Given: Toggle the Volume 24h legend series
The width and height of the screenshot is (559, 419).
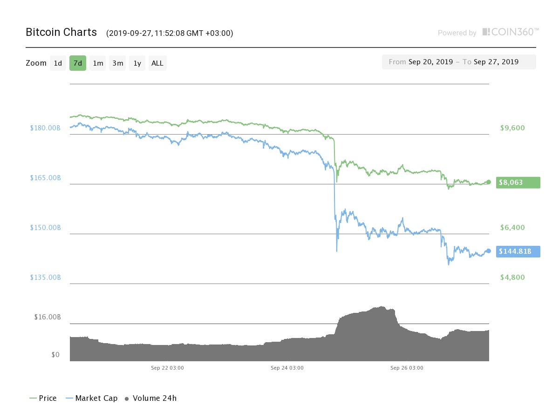Looking at the screenshot, I should (x=151, y=398).
